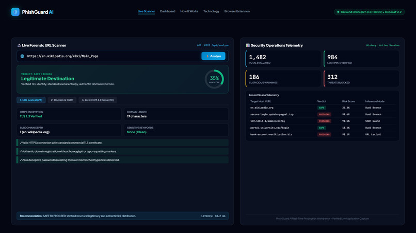This screenshot has width=416, height=233.
Task: Go to How It Works page
Action: point(189,11)
